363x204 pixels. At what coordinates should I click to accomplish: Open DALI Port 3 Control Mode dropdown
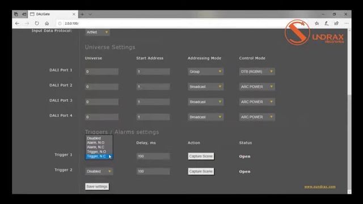click(x=257, y=102)
